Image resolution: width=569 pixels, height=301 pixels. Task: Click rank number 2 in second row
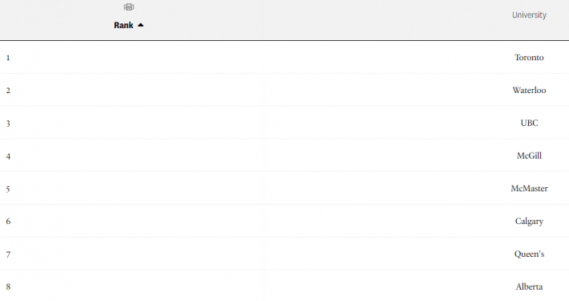[8, 91]
